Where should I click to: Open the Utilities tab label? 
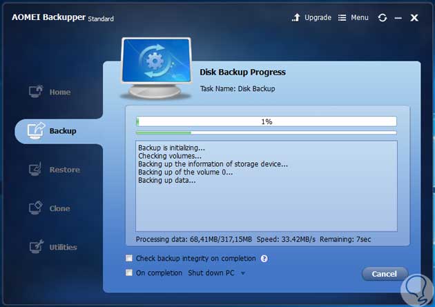63,247
